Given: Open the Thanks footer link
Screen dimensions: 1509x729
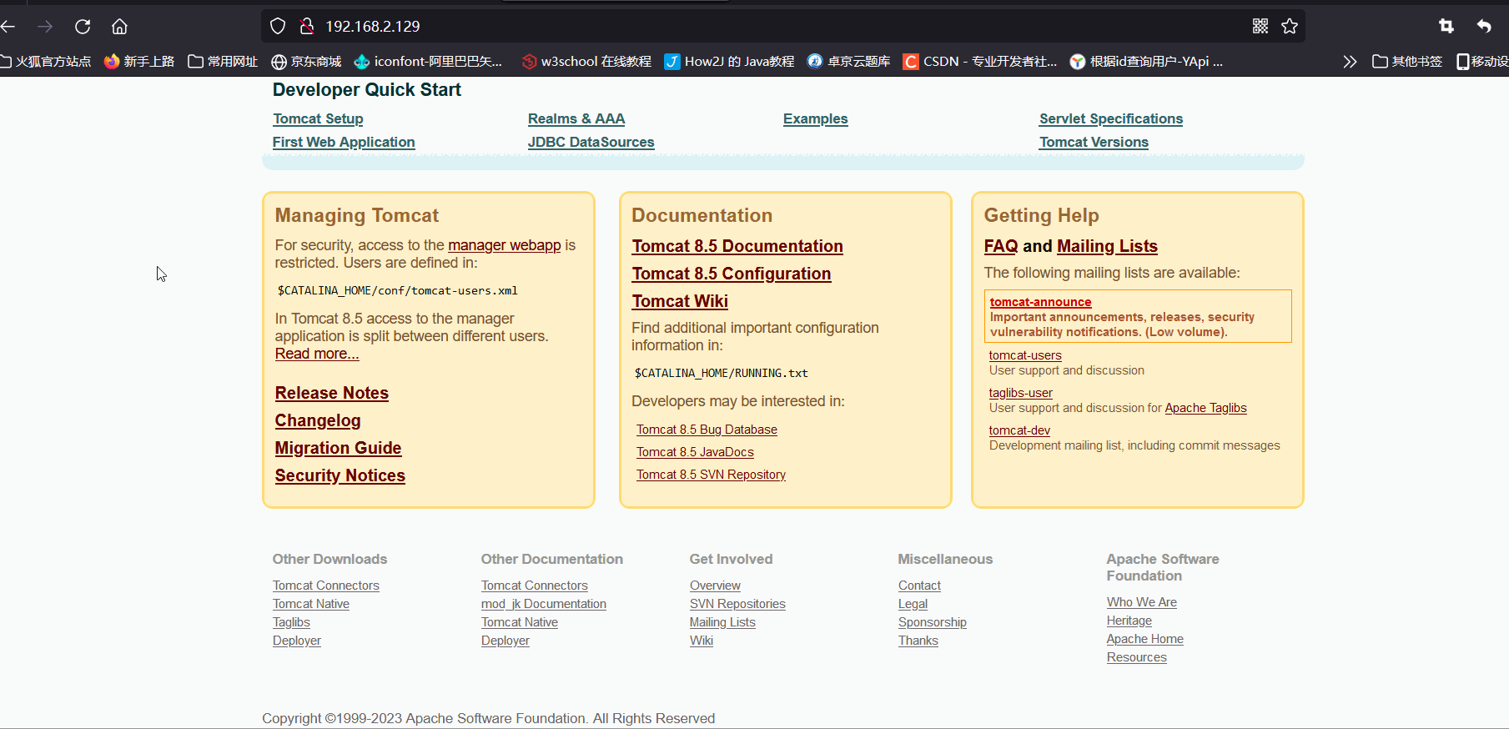Looking at the screenshot, I should click(918, 641).
